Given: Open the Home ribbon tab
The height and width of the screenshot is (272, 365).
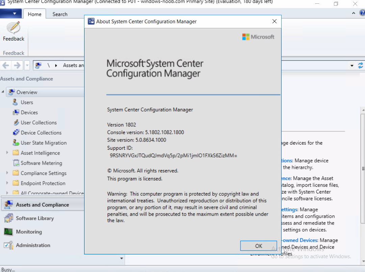Looking at the screenshot, I should pos(34,14).
